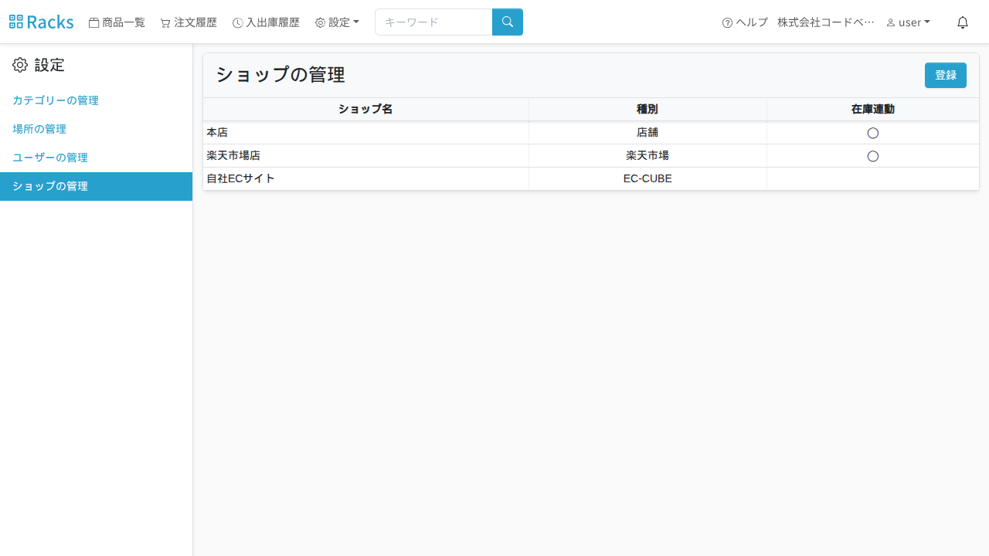Open 入出庫履歴 stock history
The image size is (989, 556).
[266, 22]
